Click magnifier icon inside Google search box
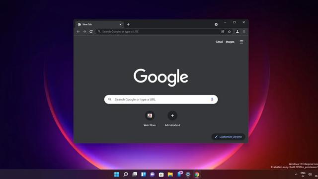Image resolution: width=318 pixels, height=179 pixels. [110, 99]
